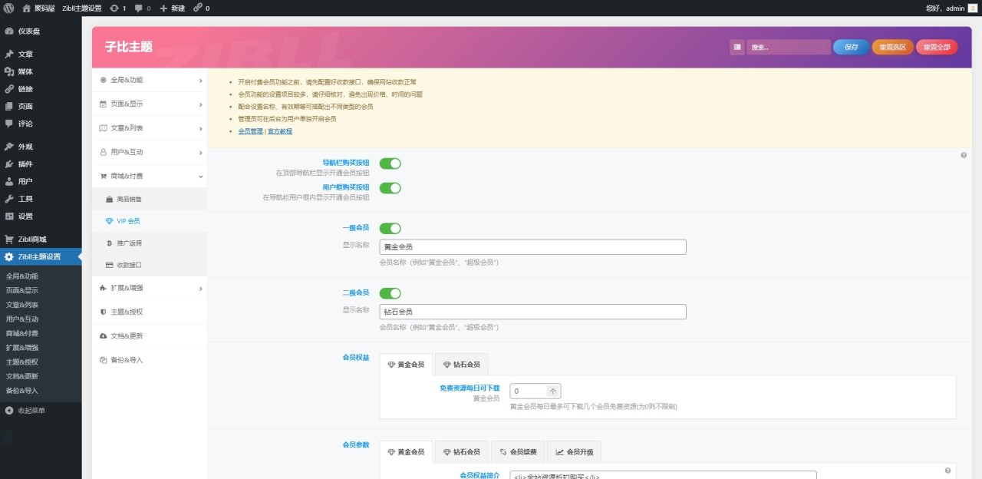Open the WordPress logo menu

8,8
